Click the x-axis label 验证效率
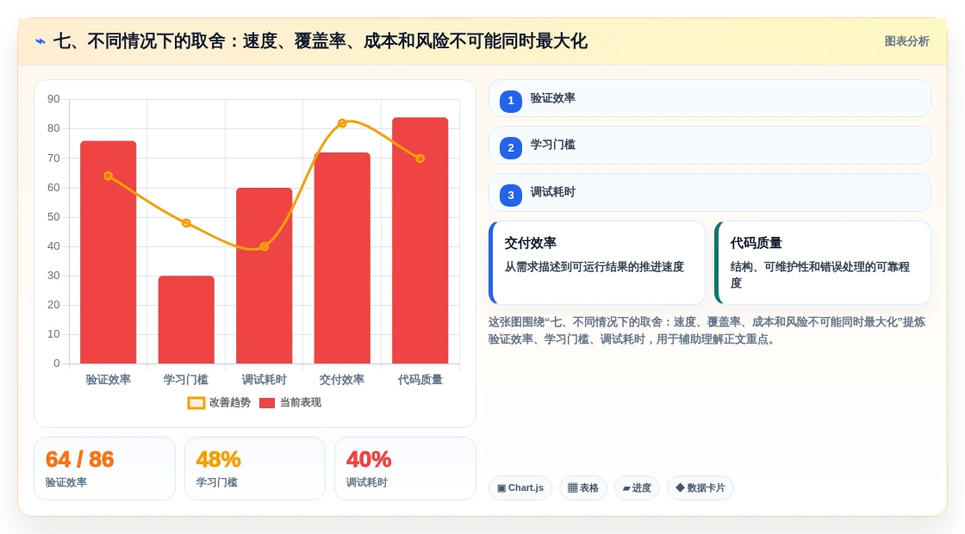 [x=109, y=380]
